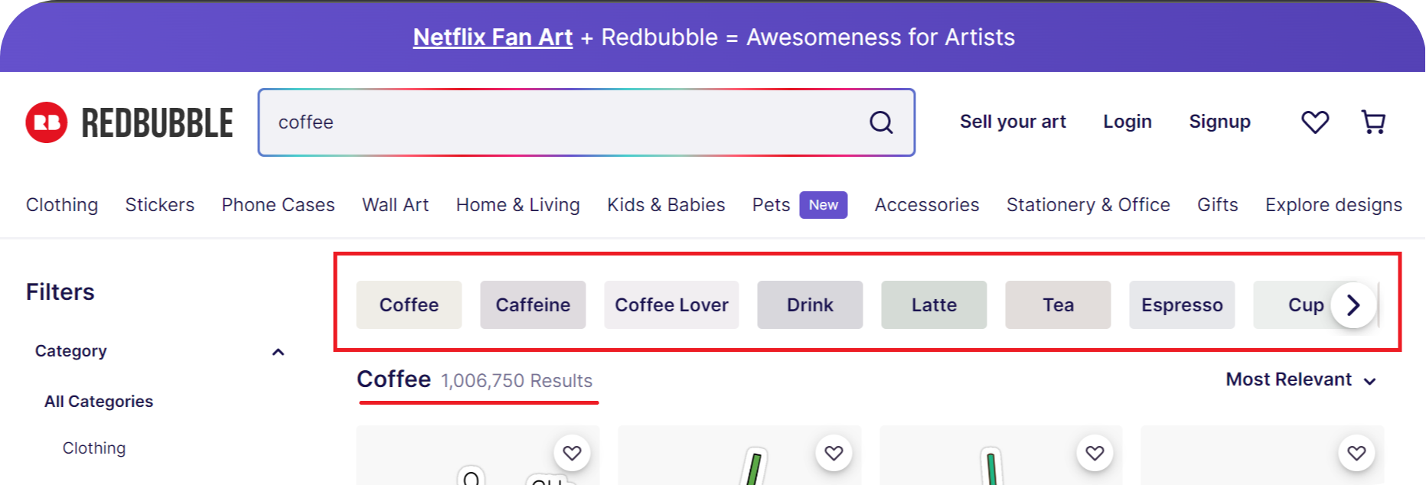Select Clothing under All Categories filter

coord(94,448)
